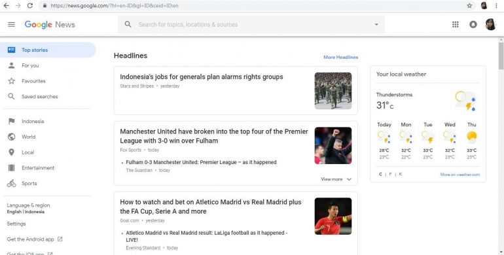
Task: Click the World globe icon
Action: click(x=12, y=137)
